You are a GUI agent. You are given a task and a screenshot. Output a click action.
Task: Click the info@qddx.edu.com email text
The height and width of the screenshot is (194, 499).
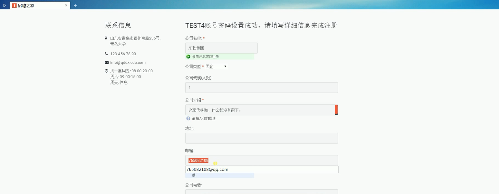pyautogui.click(x=128, y=63)
